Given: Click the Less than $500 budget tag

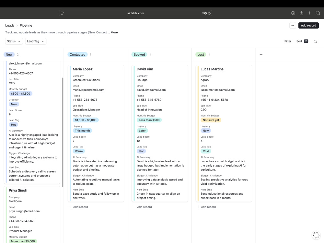Looking at the screenshot, I should tap(149, 120).
